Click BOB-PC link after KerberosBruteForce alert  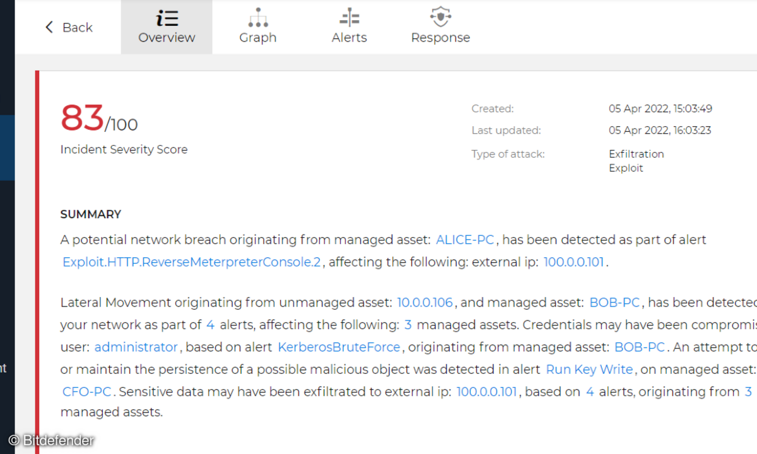[x=640, y=347]
